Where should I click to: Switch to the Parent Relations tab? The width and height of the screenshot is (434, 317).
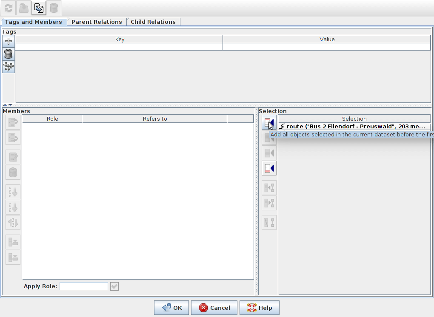[97, 22]
